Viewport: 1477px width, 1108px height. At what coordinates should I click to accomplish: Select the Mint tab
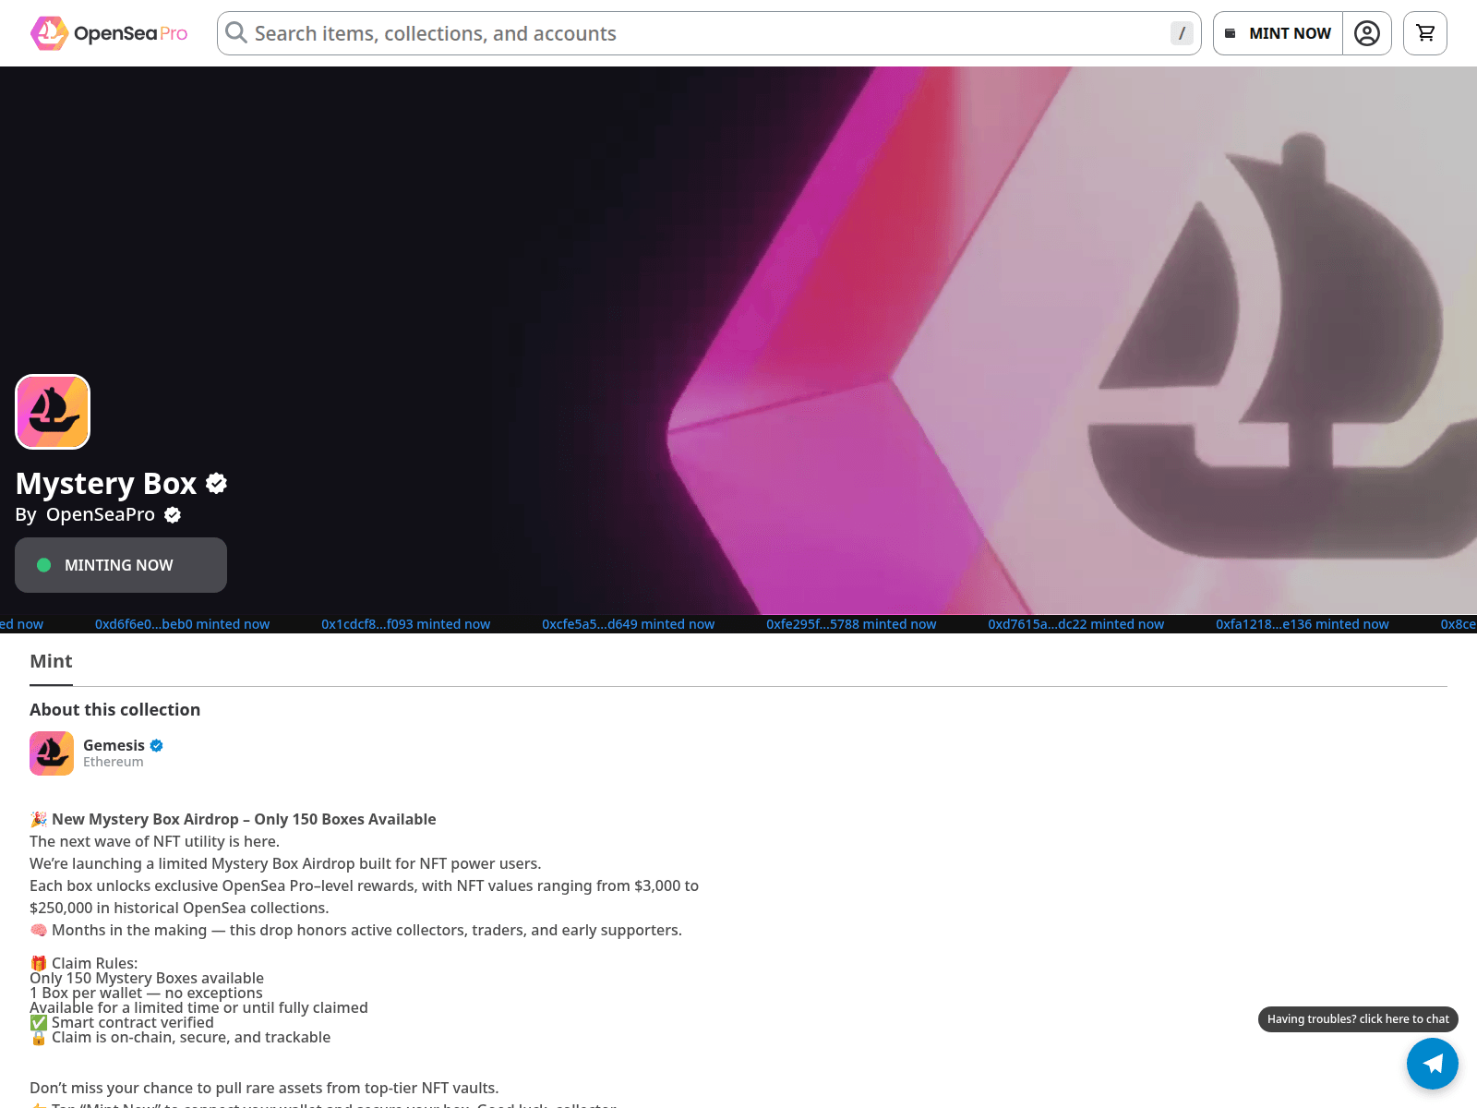[51, 661]
